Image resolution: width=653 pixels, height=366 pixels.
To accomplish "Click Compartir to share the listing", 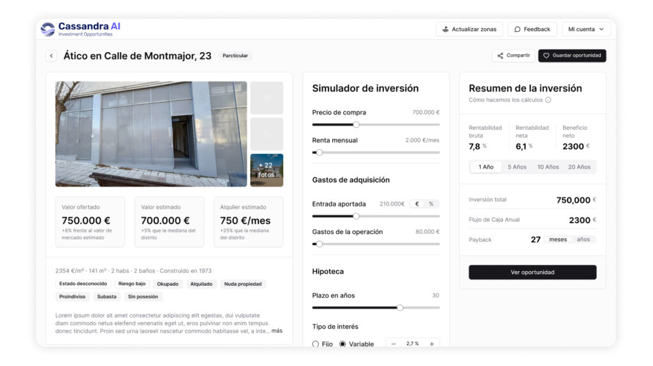I will [513, 55].
